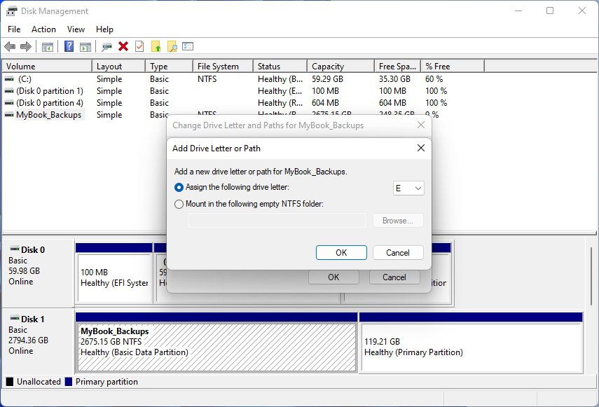Screen dimensions: 599x407
Task: Click the 60 % free cell
Action: point(434,79)
